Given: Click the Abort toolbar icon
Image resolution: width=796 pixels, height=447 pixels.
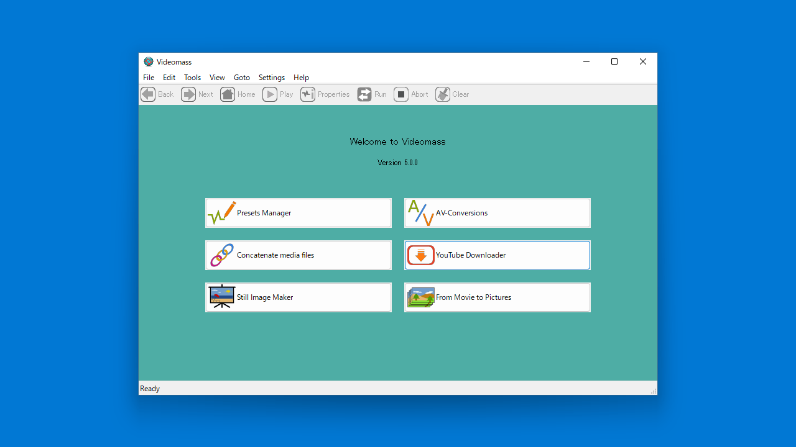Looking at the screenshot, I should click(401, 94).
